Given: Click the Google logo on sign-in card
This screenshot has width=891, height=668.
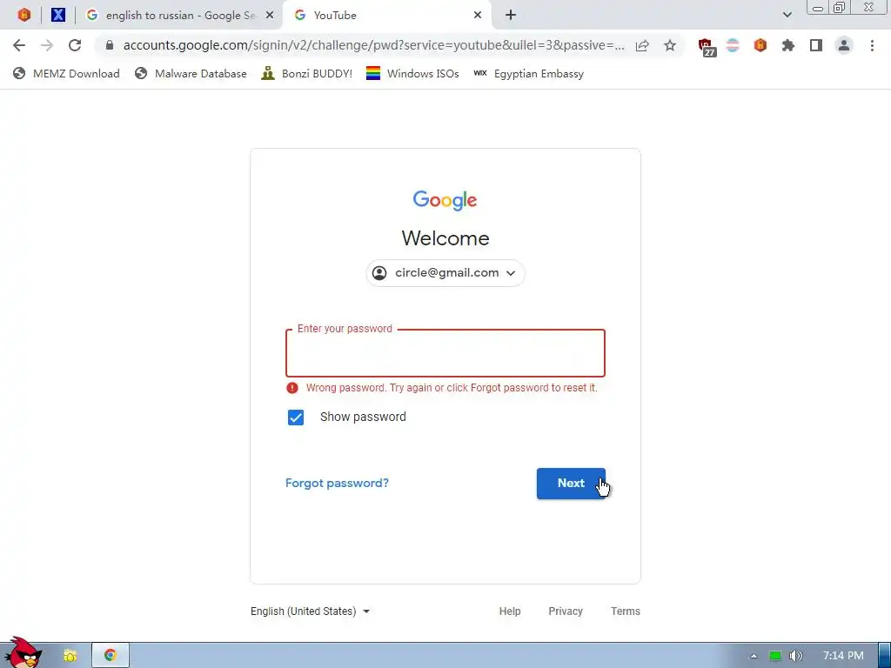Looking at the screenshot, I should click(445, 201).
